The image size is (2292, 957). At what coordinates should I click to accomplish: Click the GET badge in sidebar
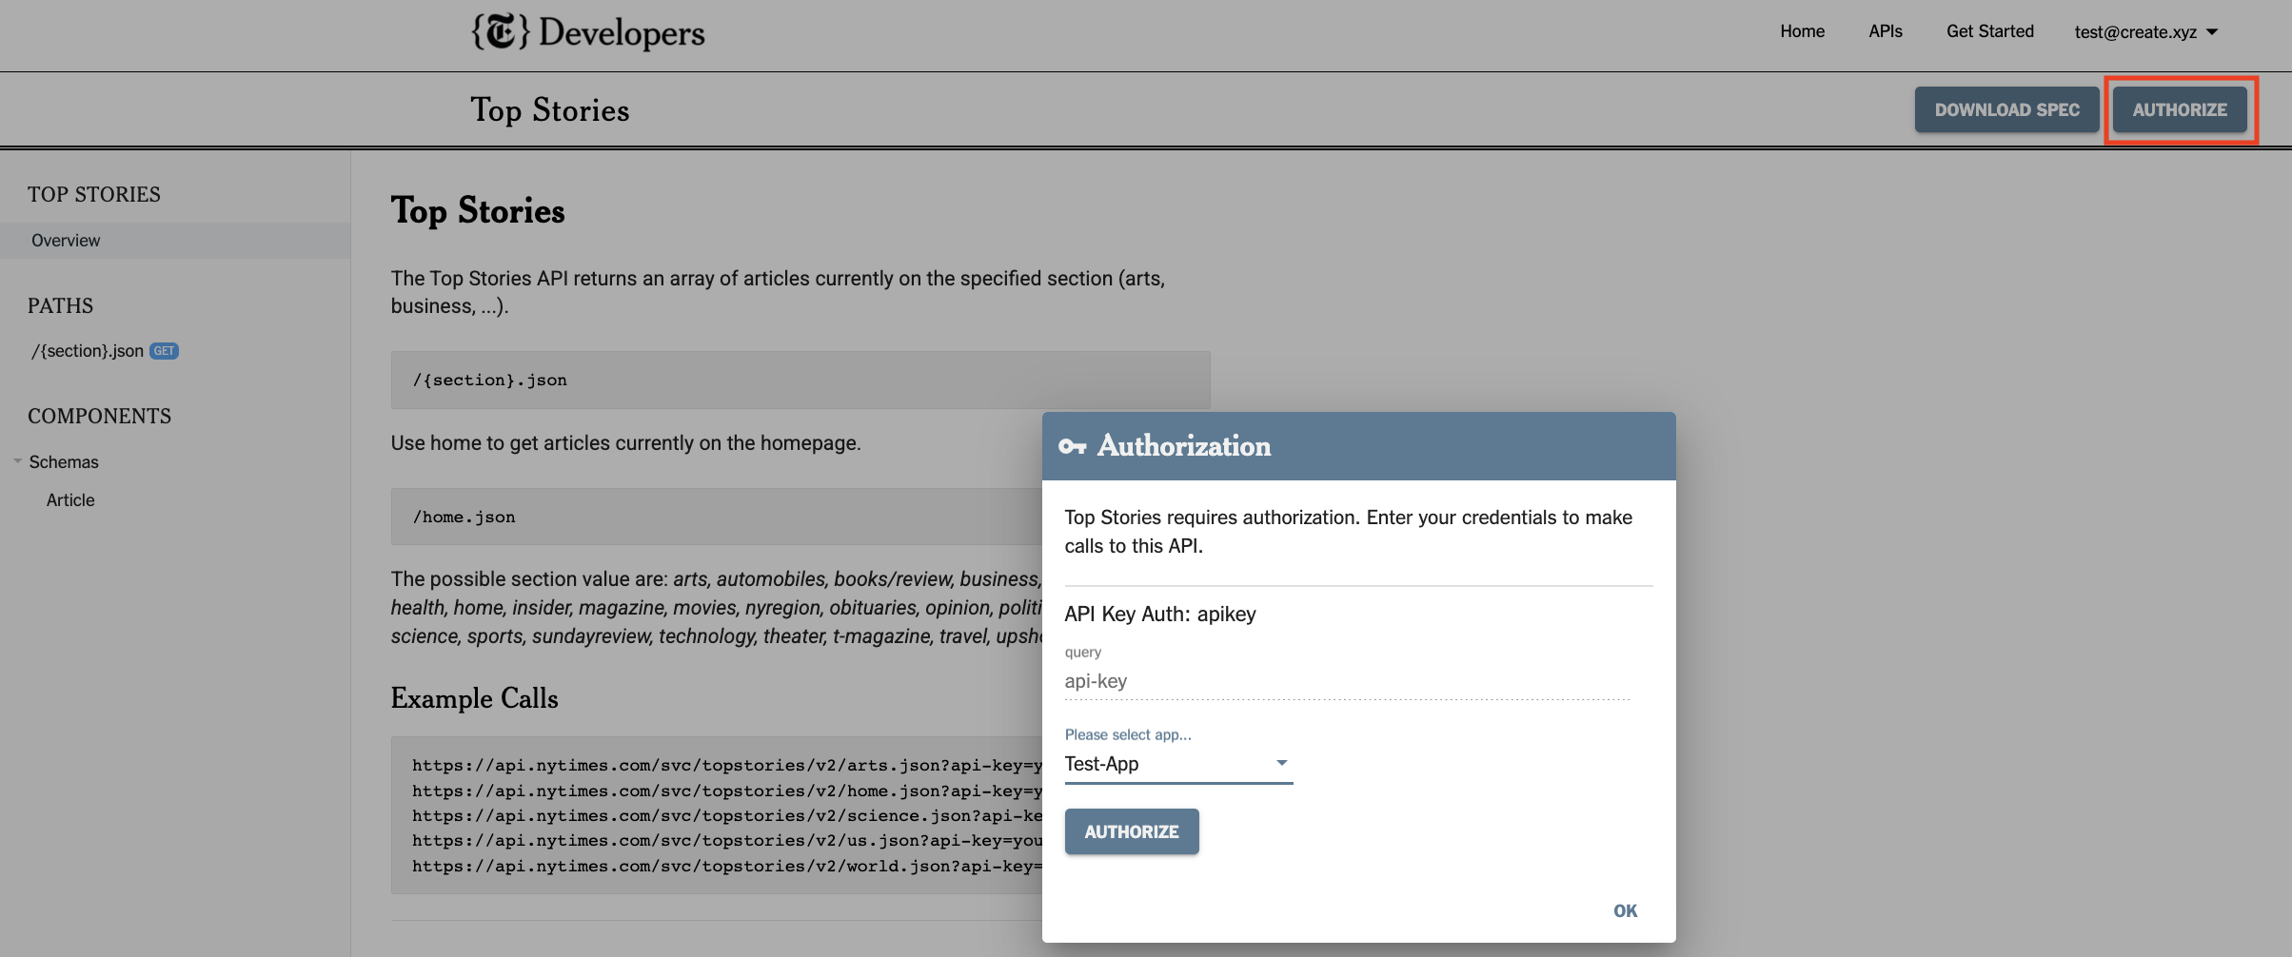point(164,351)
